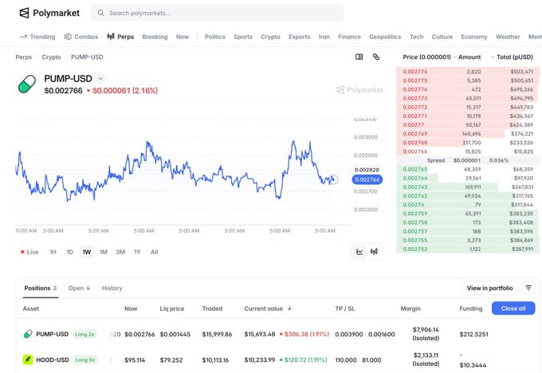Open the Finance category
This screenshot has width=542, height=373.
tap(349, 37)
